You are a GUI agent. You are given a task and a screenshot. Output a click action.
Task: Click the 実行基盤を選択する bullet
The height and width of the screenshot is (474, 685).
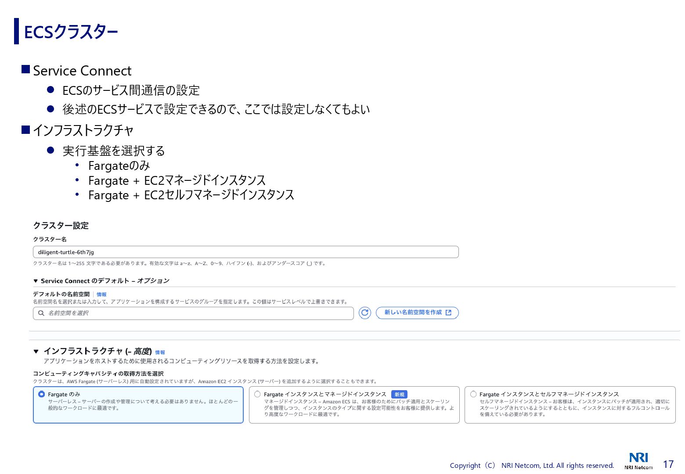tap(114, 151)
